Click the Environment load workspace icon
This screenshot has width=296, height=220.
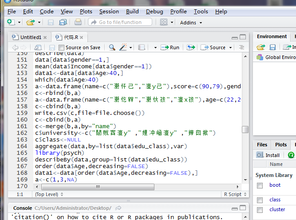pos(260,47)
